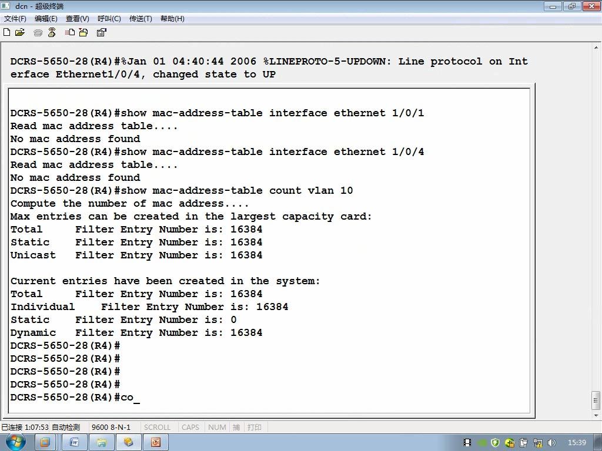Click the vertical scrollbar down arrow
This screenshot has width=602, height=451.
(x=596, y=415)
